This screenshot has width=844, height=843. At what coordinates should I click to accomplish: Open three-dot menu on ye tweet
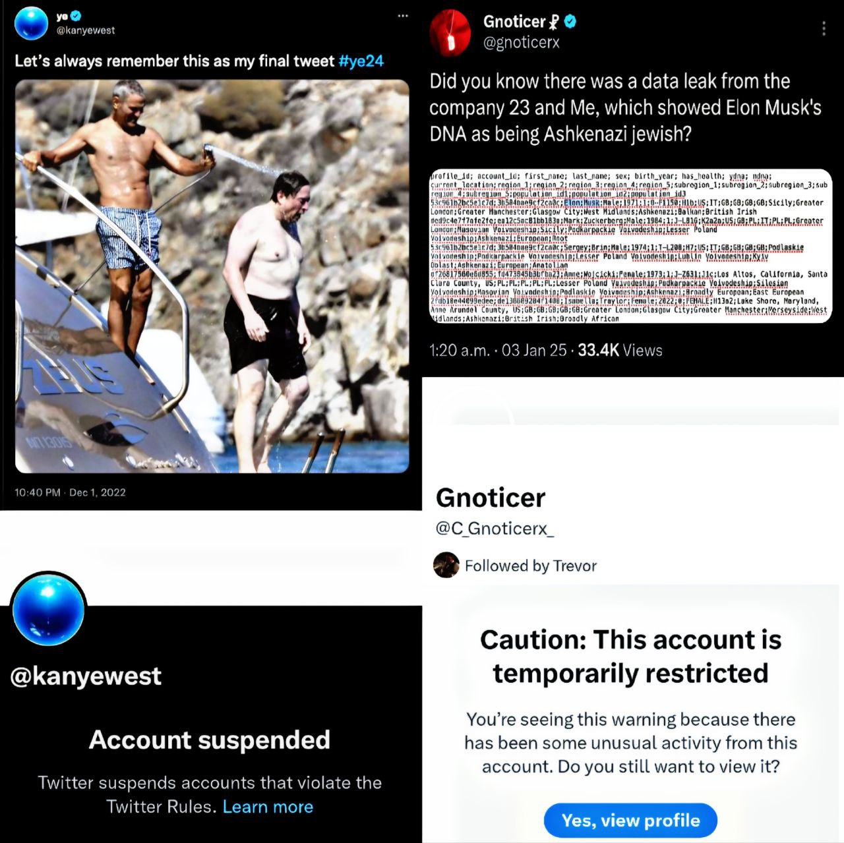(403, 16)
